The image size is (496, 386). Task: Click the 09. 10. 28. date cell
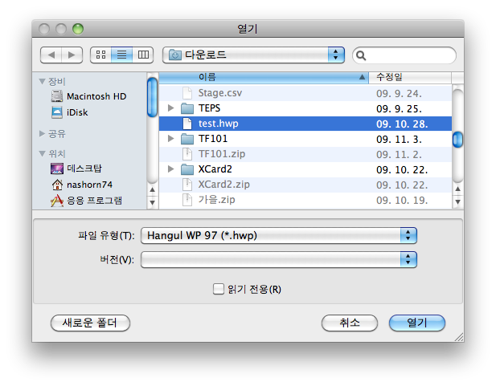402,124
